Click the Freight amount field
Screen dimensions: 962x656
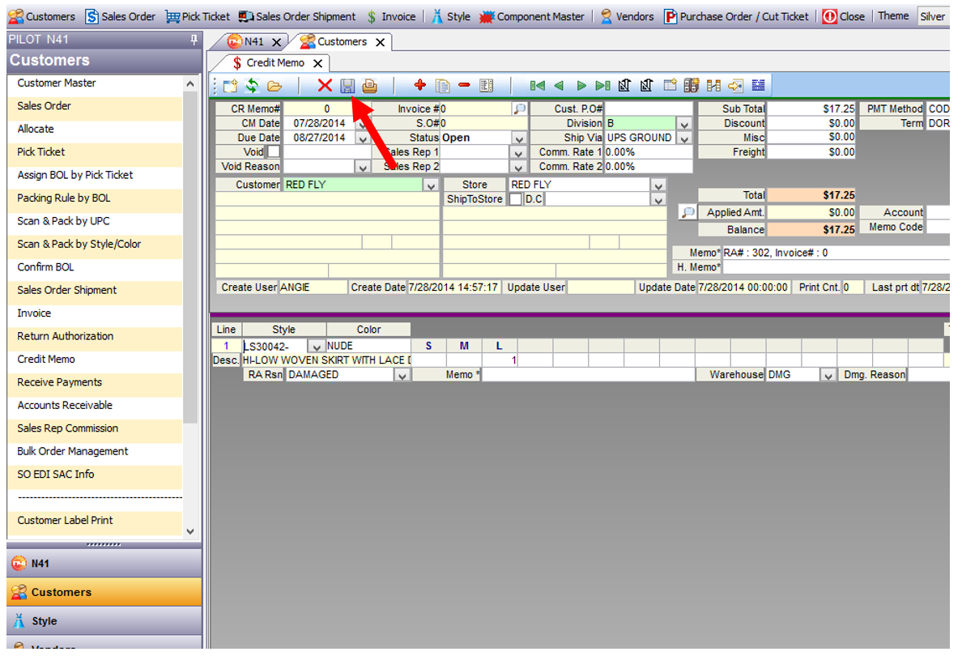pos(811,151)
